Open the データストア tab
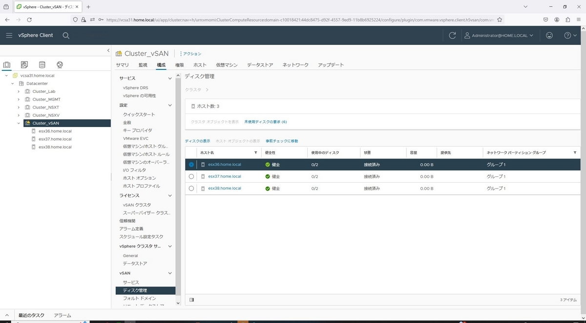The height and width of the screenshot is (323, 586). tap(260, 65)
